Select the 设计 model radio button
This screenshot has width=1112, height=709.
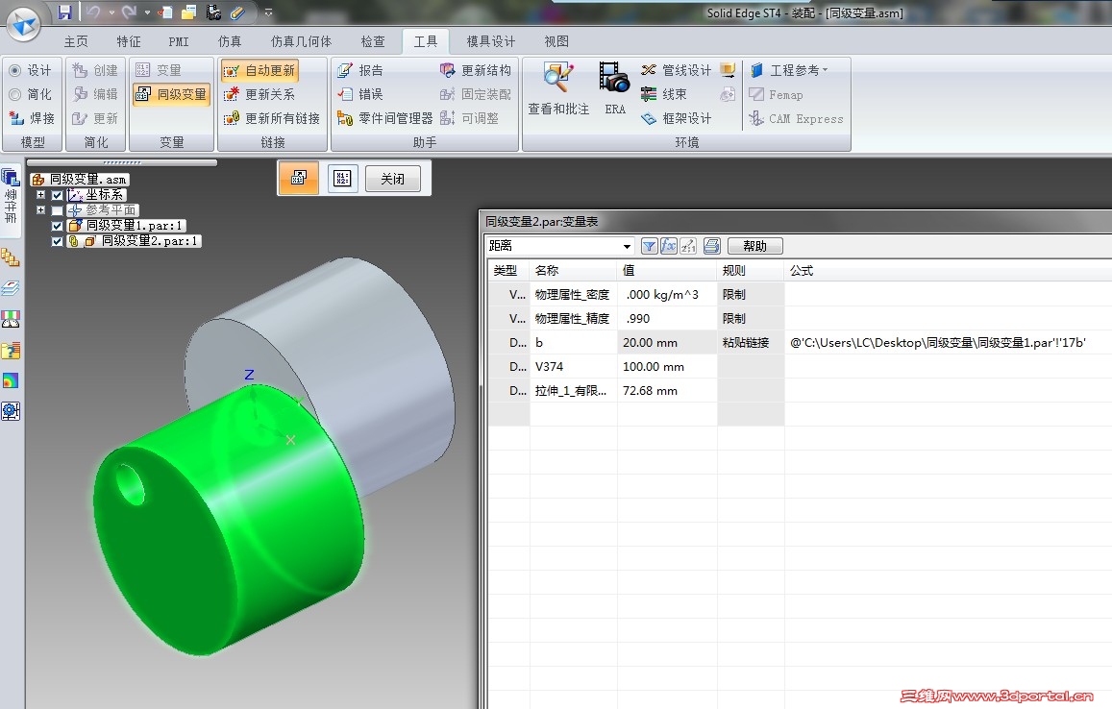pos(30,70)
